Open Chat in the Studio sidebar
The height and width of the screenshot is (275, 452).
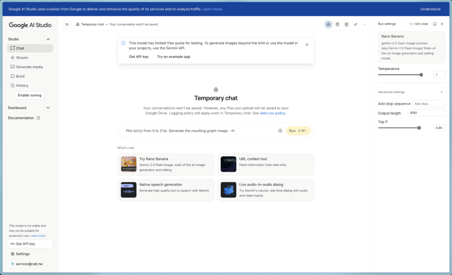click(x=30, y=48)
